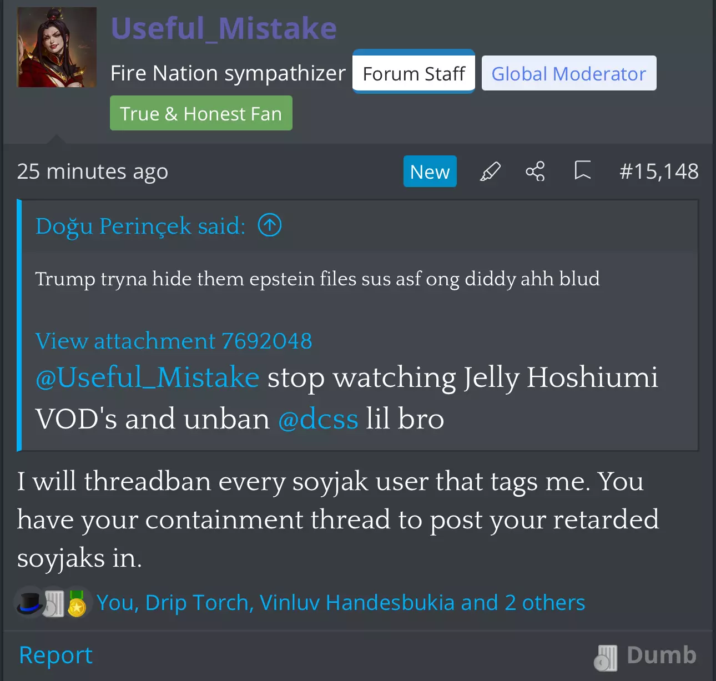Click the gold medal reaction icon
This screenshot has height=681, width=716.
point(77,603)
